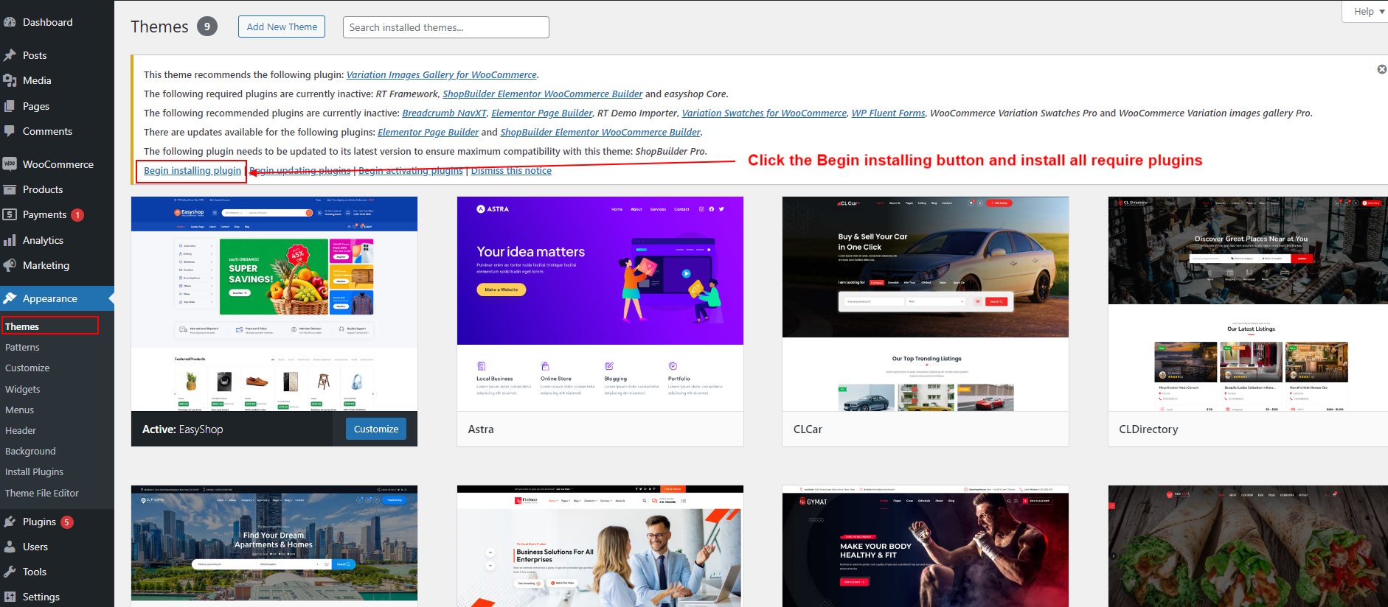Screen dimensions: 1388x607
Task: Open Elementor Page Builder link in the inactive recommended line
Action: [x=542, y=113]
